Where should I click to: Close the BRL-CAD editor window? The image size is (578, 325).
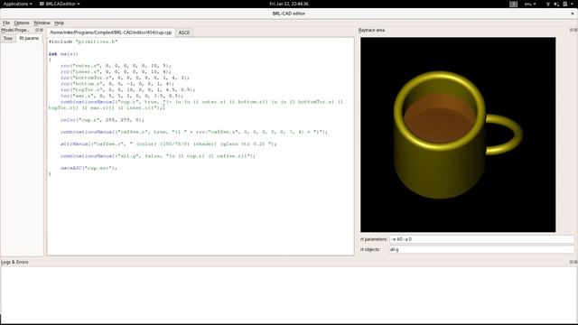(573, 14)
